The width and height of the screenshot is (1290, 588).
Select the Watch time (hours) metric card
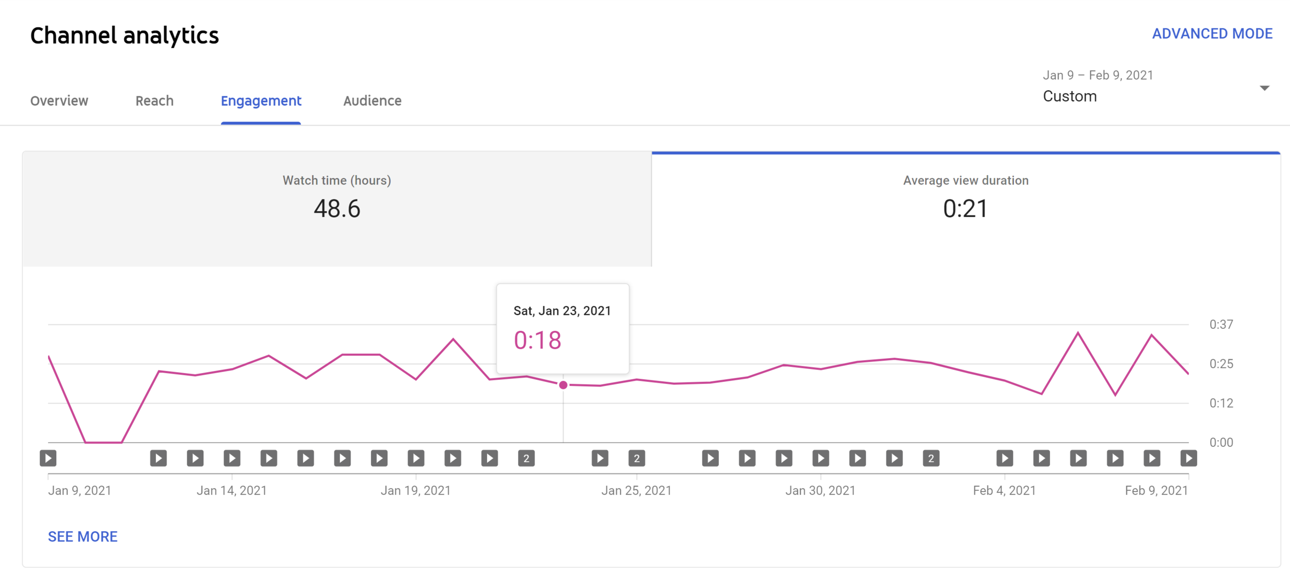click(x=337, y=209)
